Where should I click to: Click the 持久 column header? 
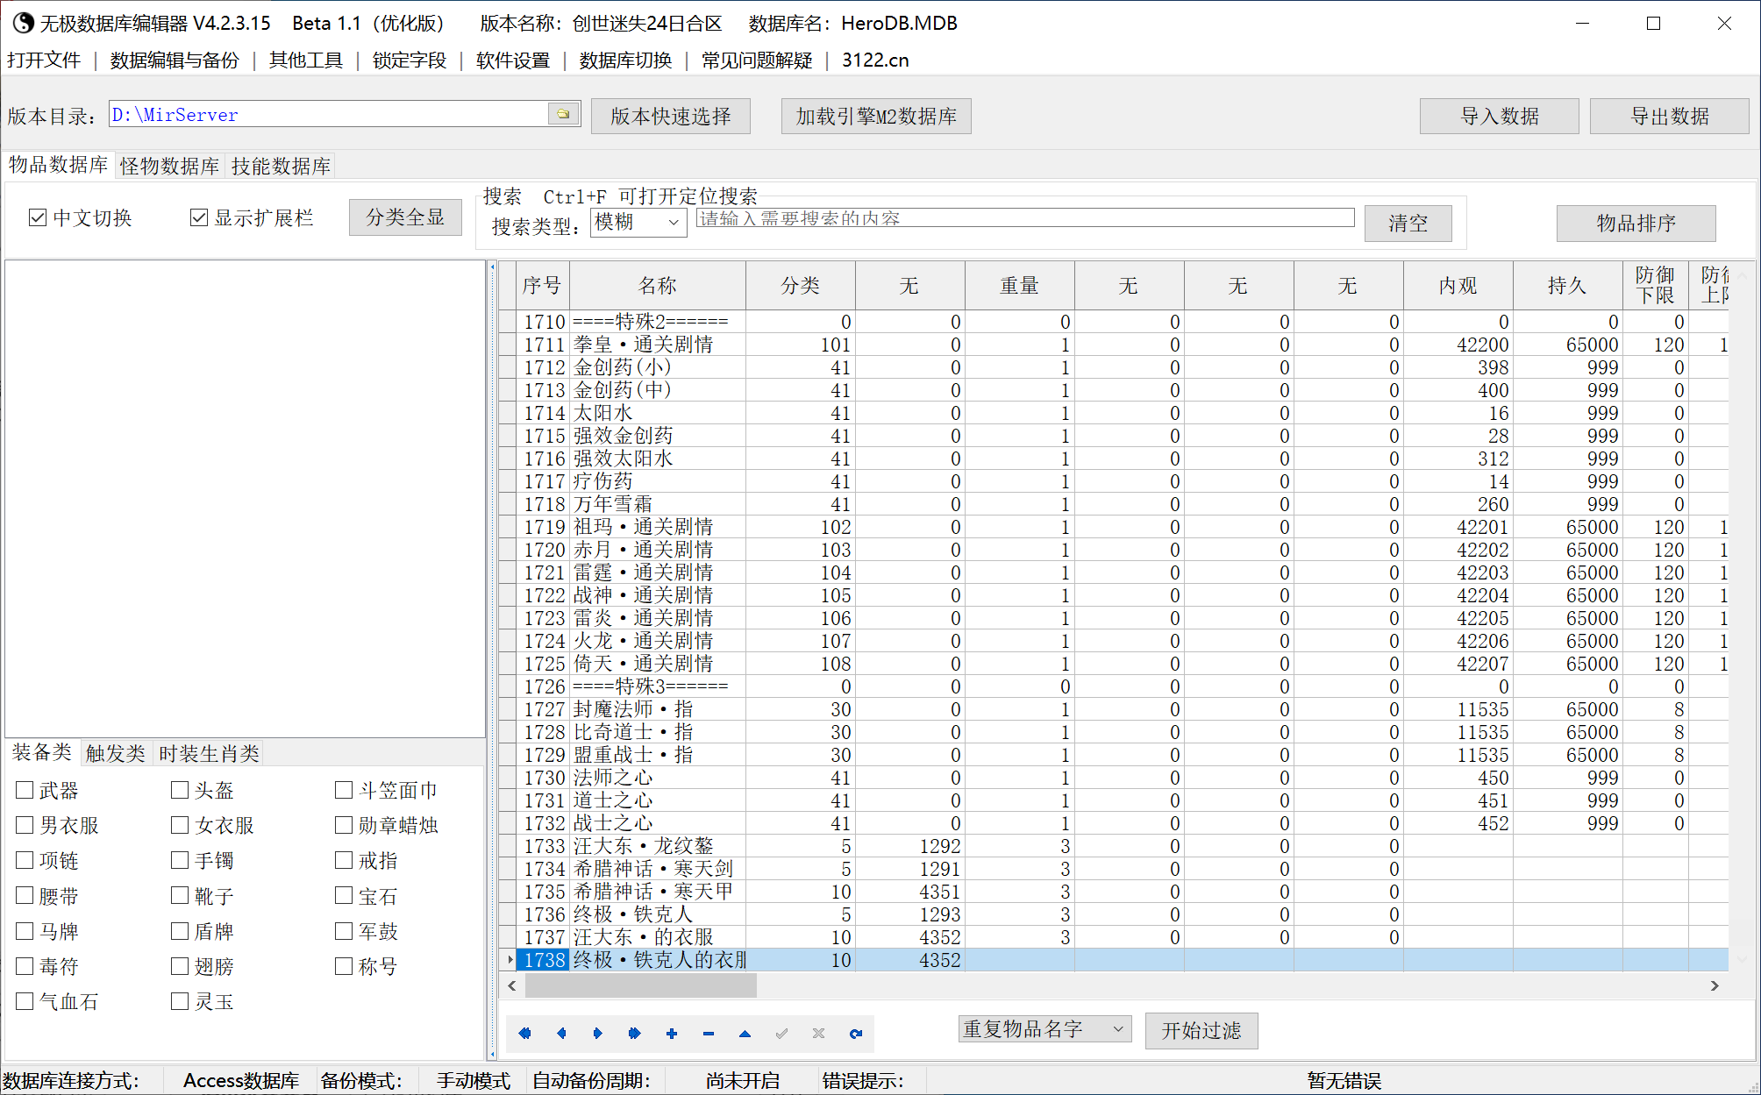pos(1567,285)
